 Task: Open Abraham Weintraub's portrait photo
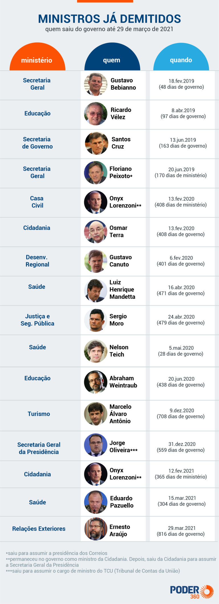[x=96, y=382]
